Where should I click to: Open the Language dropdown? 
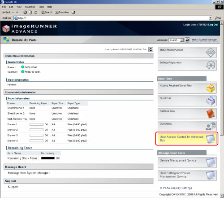pyautogui.click(x=176, y=40)
